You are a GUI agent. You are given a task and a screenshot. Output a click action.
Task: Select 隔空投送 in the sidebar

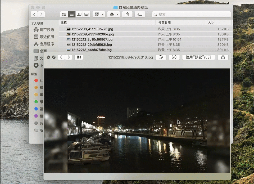(x=44, y=30)
